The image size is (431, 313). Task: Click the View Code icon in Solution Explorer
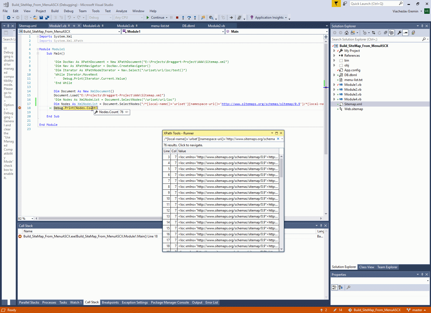413,33
